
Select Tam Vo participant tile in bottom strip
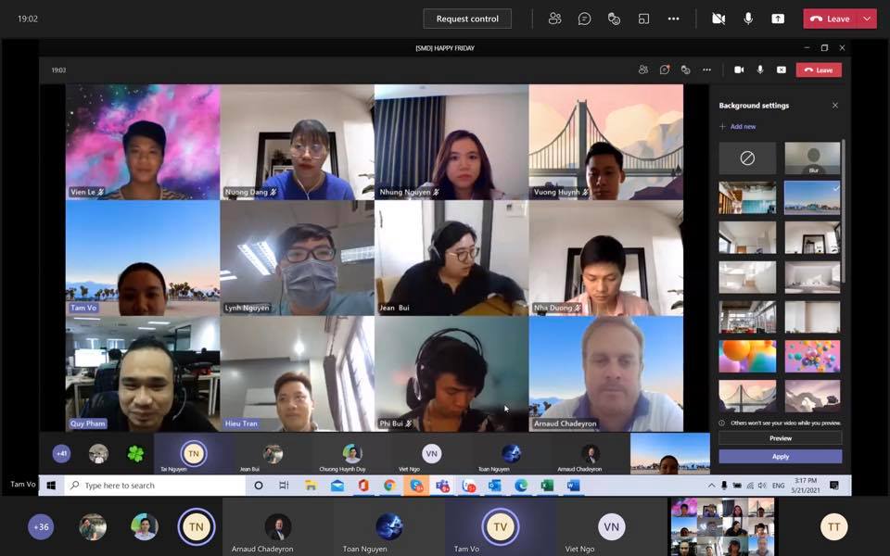point(500,528)
